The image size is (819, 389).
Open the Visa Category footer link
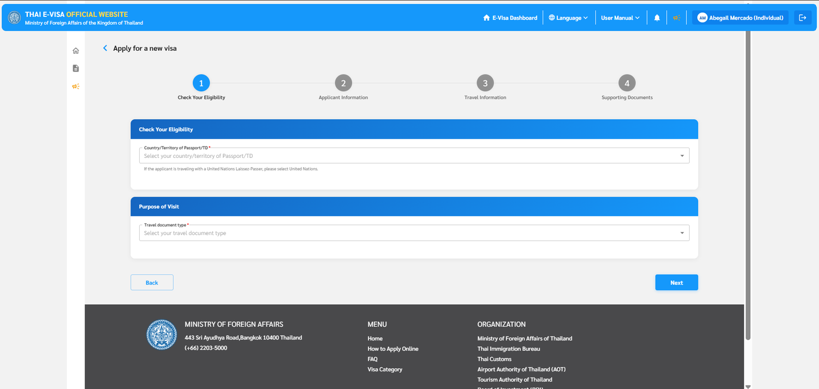[x=385, y=369]
